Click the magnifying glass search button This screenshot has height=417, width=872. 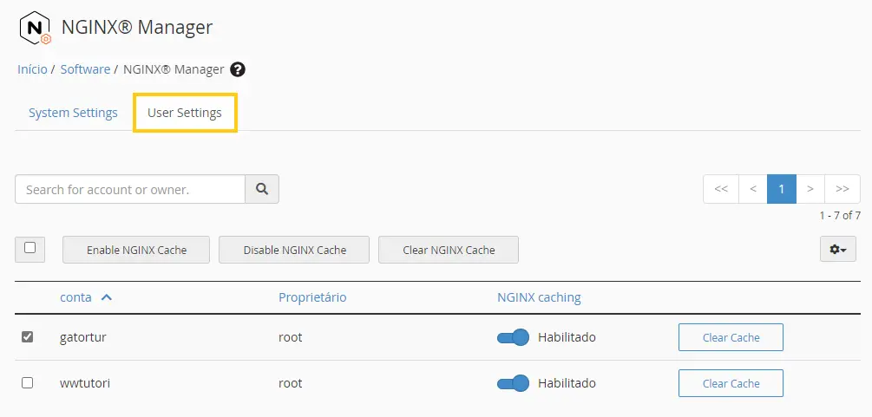(x=262, y=189)
